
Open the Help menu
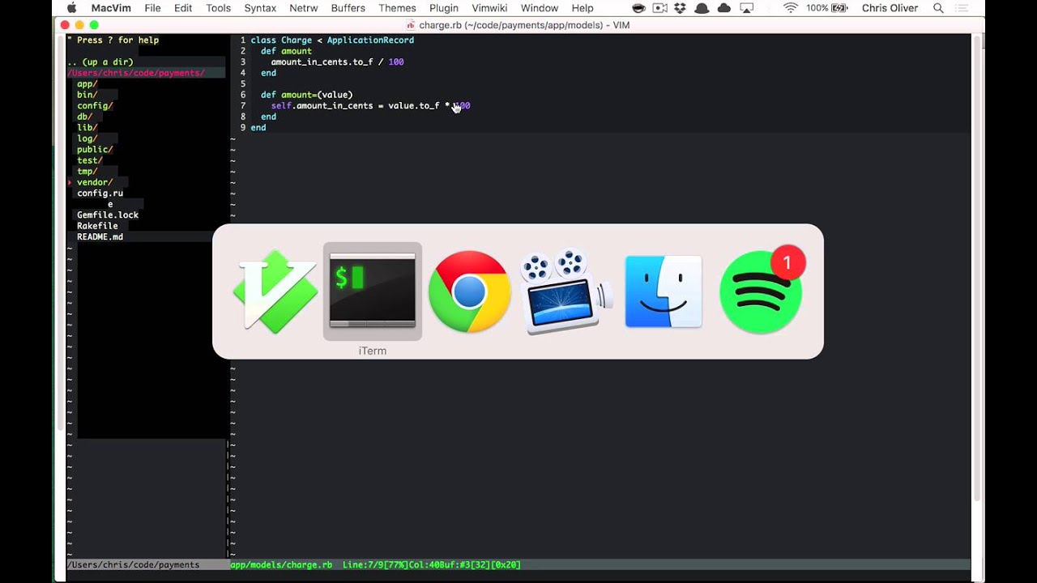click(583, 8)
